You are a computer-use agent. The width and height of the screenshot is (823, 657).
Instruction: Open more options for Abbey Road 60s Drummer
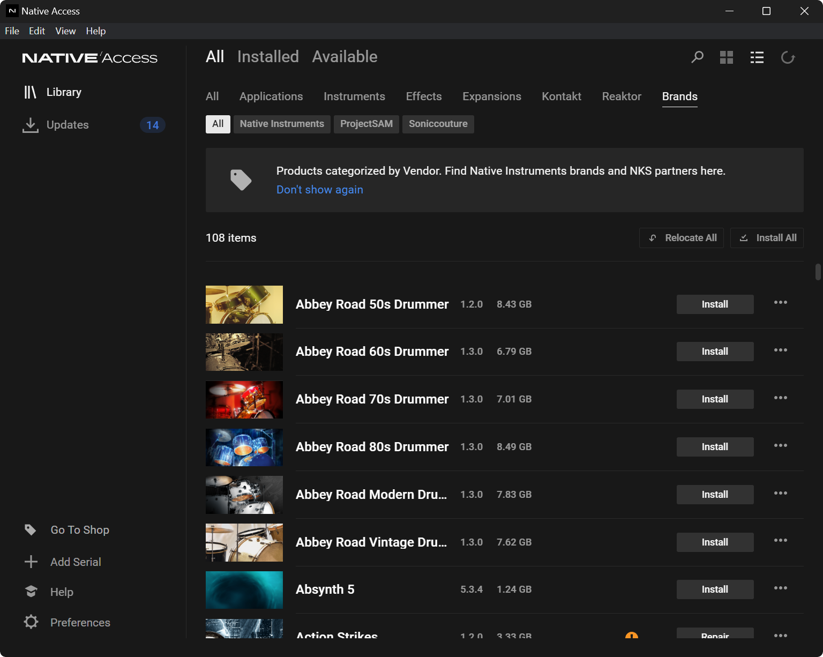click(781, 350)
